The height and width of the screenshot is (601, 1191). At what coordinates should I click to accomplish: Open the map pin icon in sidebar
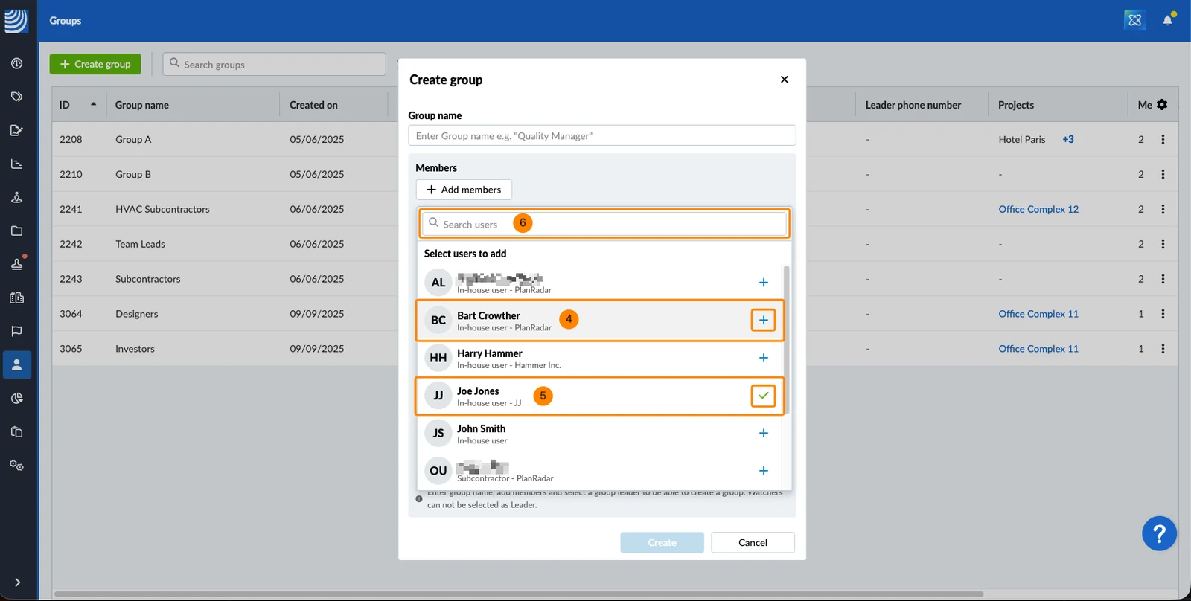pos(16,197)
